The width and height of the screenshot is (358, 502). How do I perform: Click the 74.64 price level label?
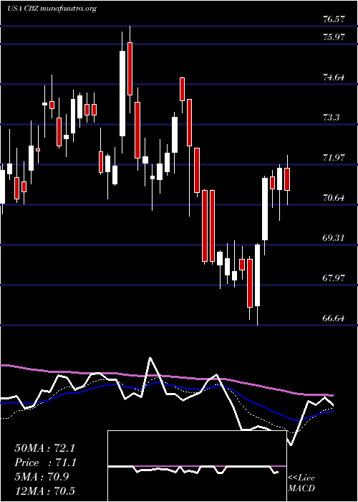[x=334, y=77]
